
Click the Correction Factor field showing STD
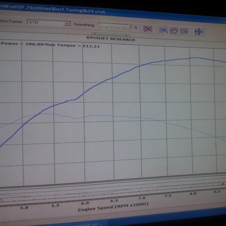pyautogui.click(x=49, y=23)
